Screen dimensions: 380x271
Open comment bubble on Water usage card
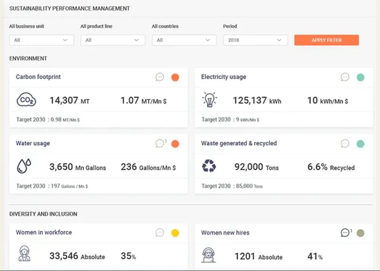click(x=160, y=144)
